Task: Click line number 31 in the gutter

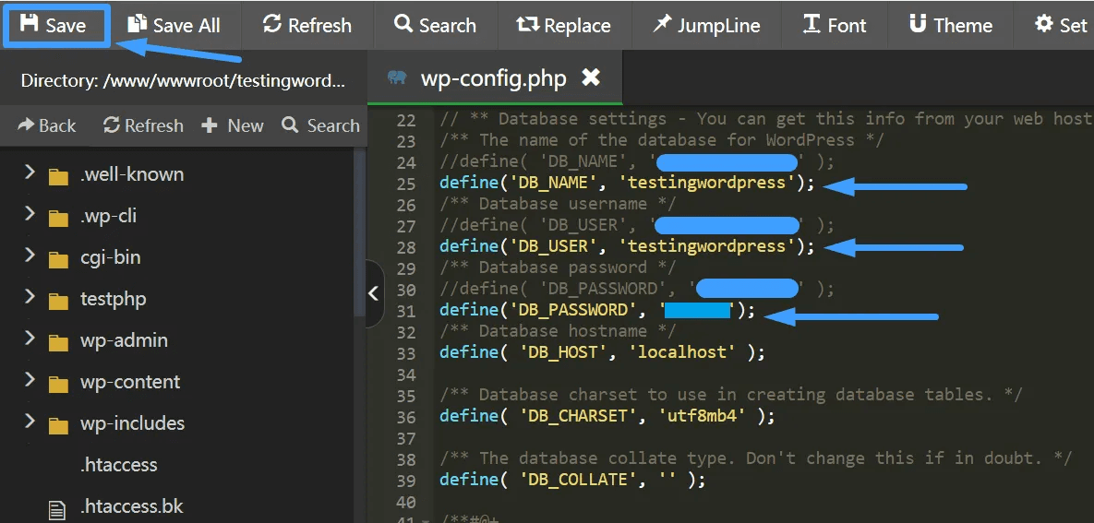Action: [x=405, y=311]
